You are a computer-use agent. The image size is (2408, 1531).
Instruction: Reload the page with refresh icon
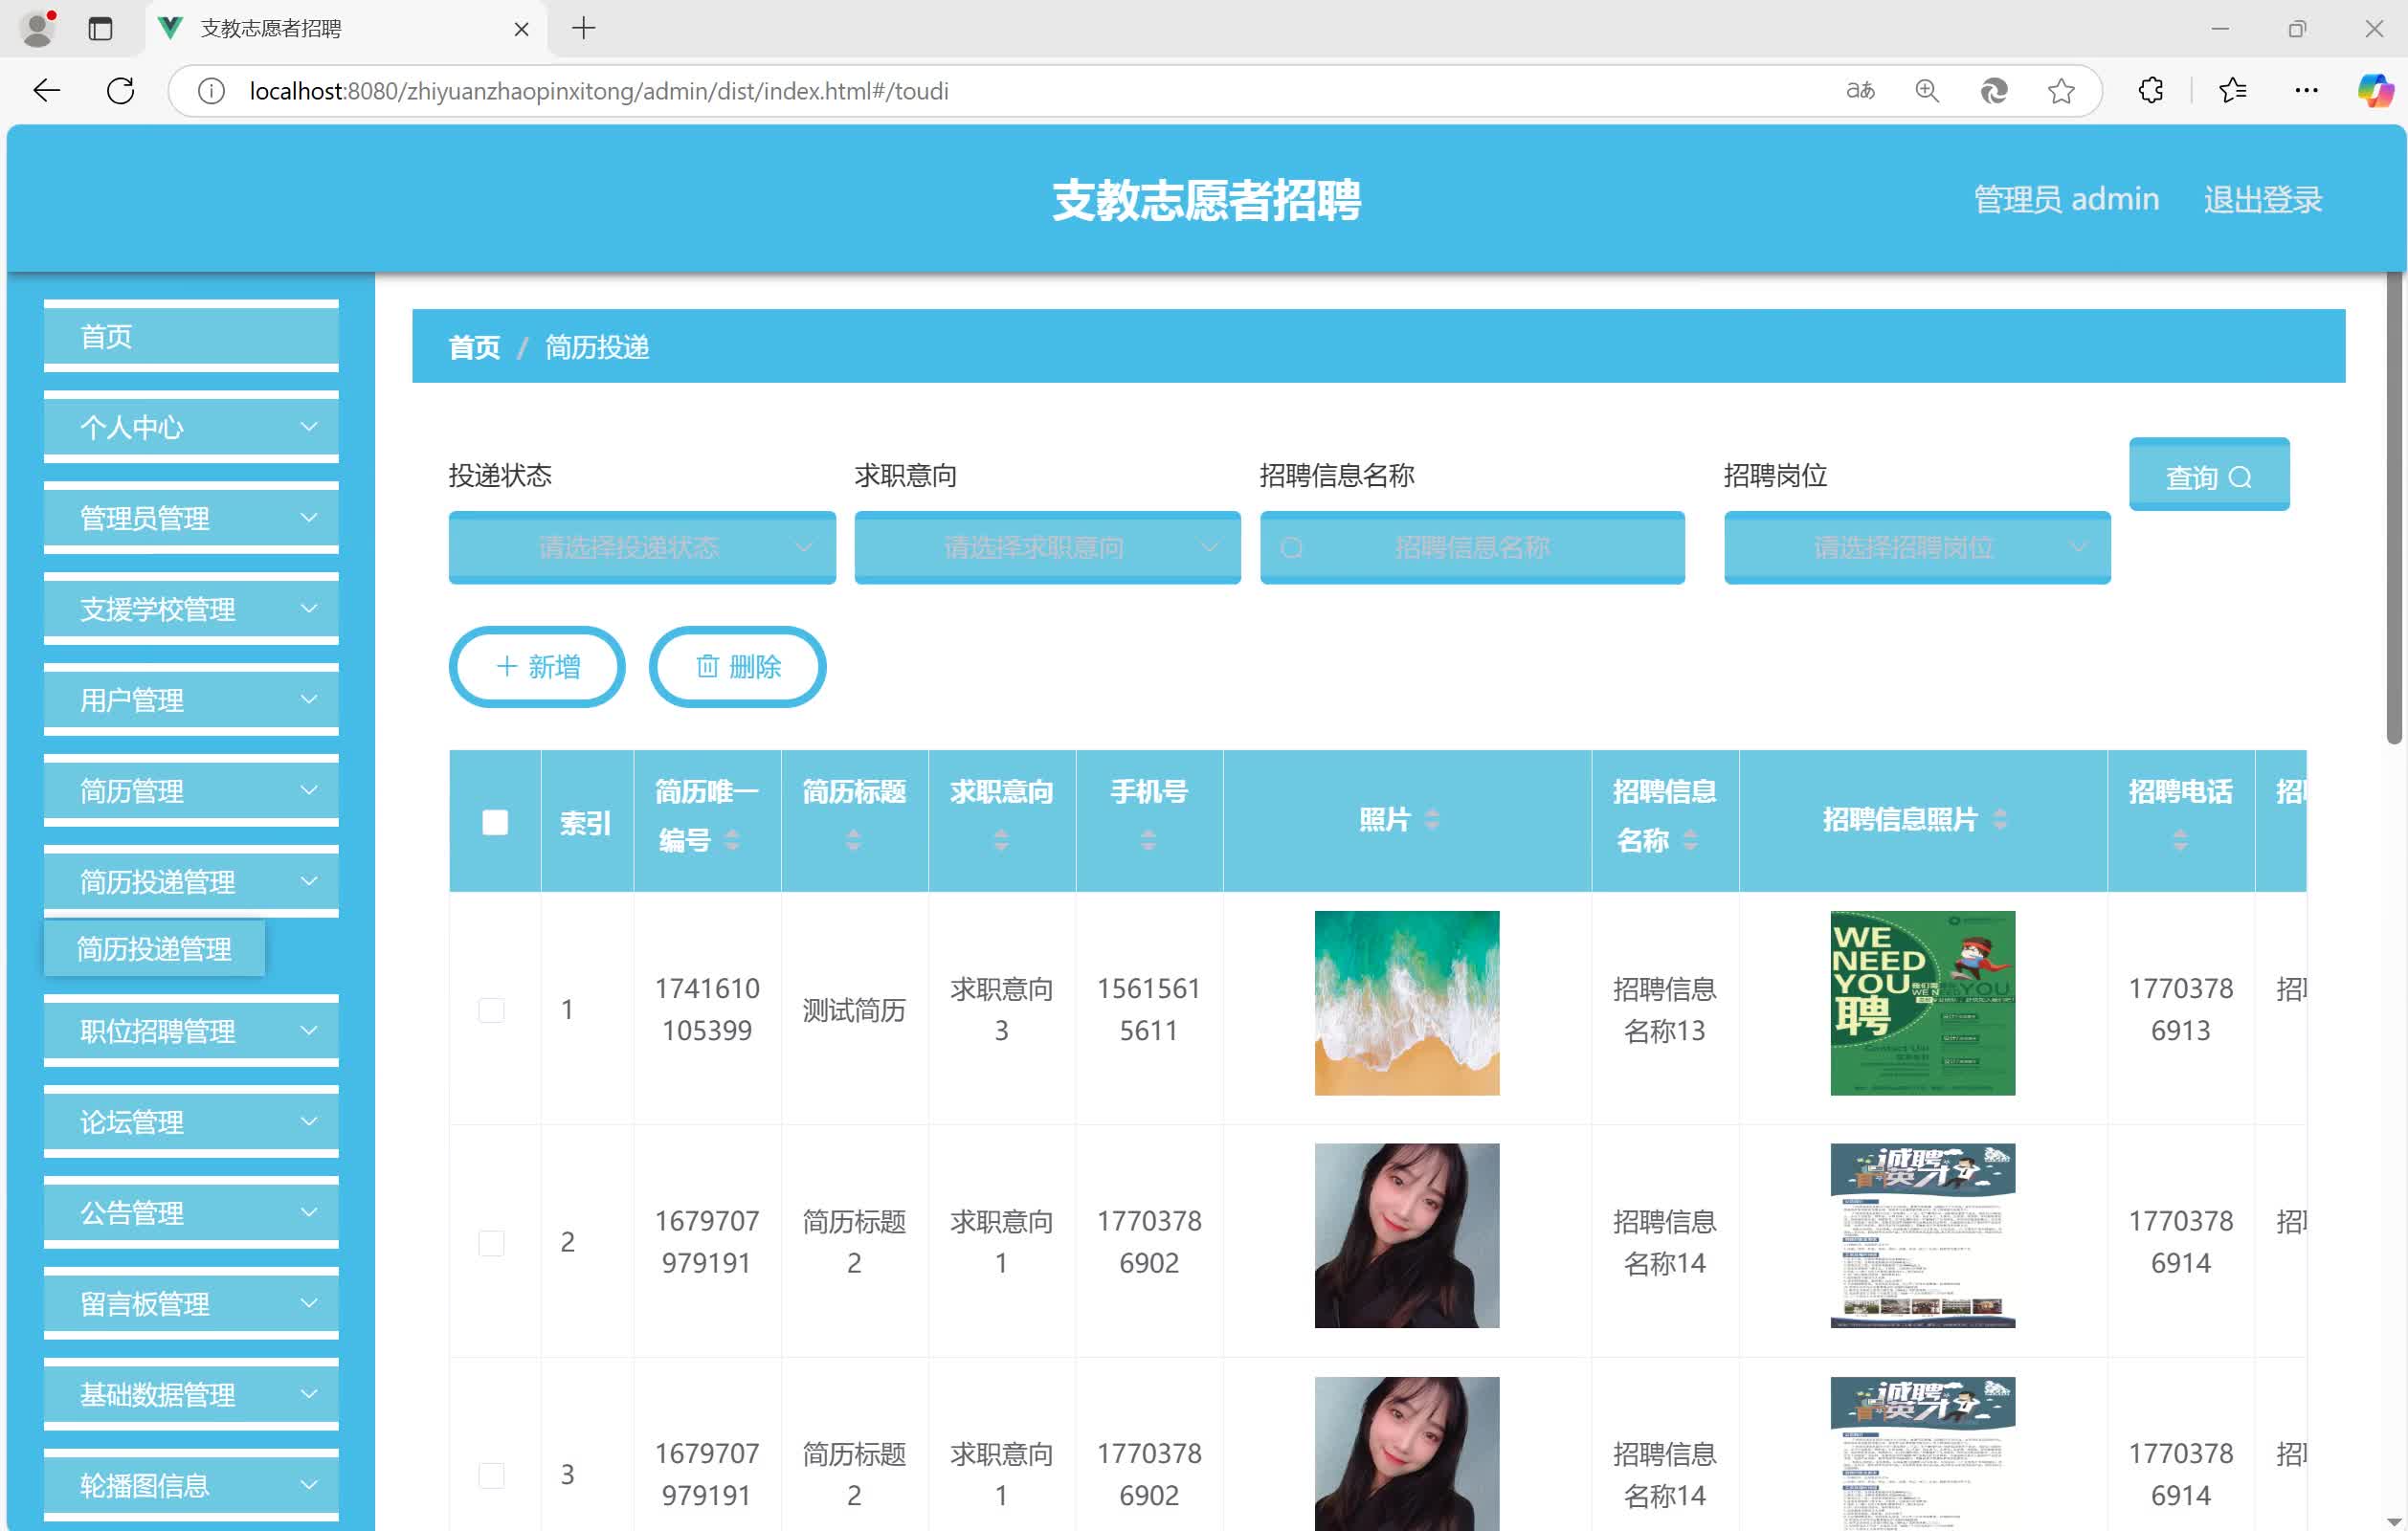tap(121, 91)
